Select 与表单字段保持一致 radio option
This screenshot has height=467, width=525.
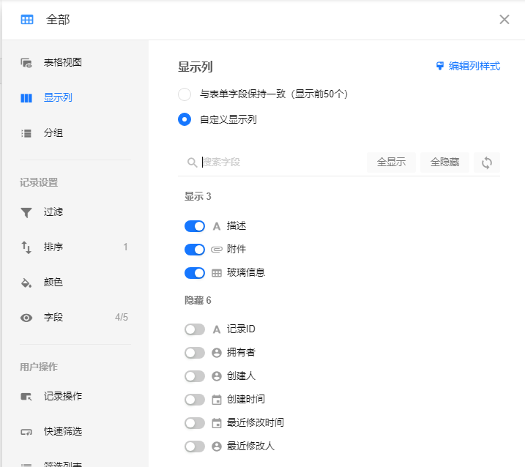coord(185,94)
